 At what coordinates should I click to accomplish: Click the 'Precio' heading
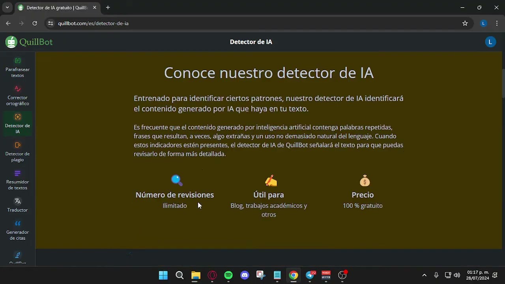point(363,195)
